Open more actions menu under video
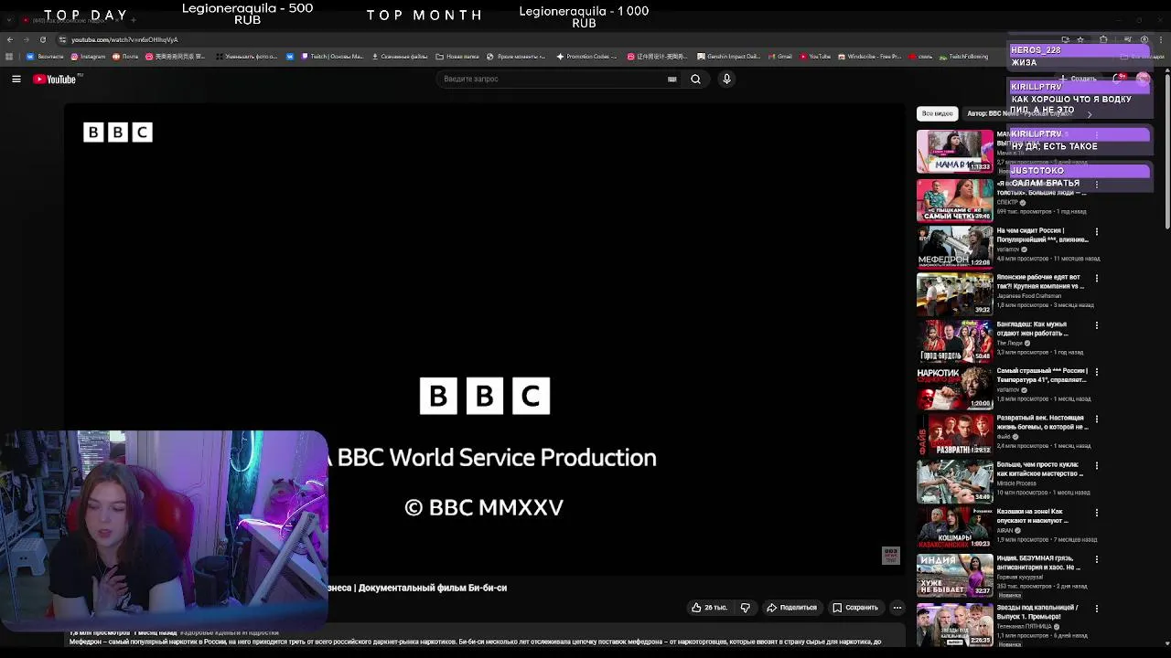 [x=897, y=608]
